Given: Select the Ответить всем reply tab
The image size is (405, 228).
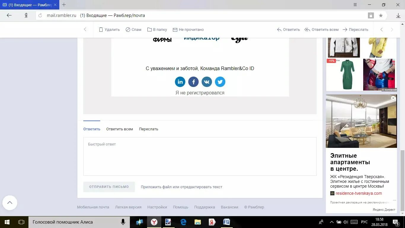Looking at the screenshot, I should [x=119, y=129].
